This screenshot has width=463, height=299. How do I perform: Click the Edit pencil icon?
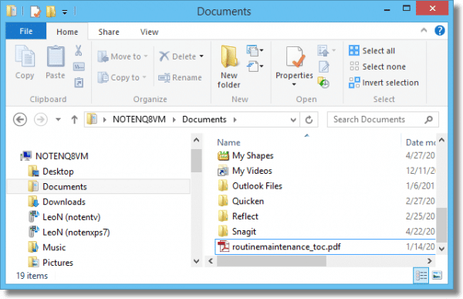click(324, 67)
